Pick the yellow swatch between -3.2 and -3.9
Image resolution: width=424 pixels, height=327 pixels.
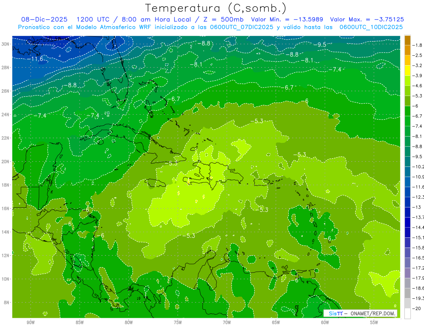[407, 71]
